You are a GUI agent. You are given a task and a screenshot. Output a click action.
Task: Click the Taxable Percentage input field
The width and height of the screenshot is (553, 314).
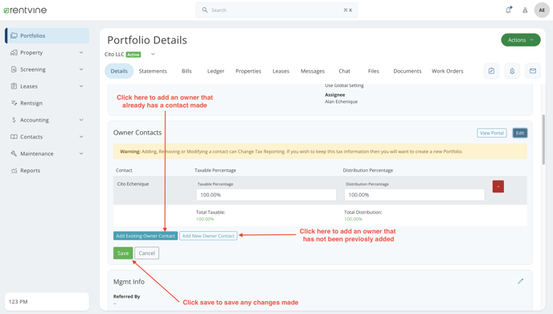point(266,195)
